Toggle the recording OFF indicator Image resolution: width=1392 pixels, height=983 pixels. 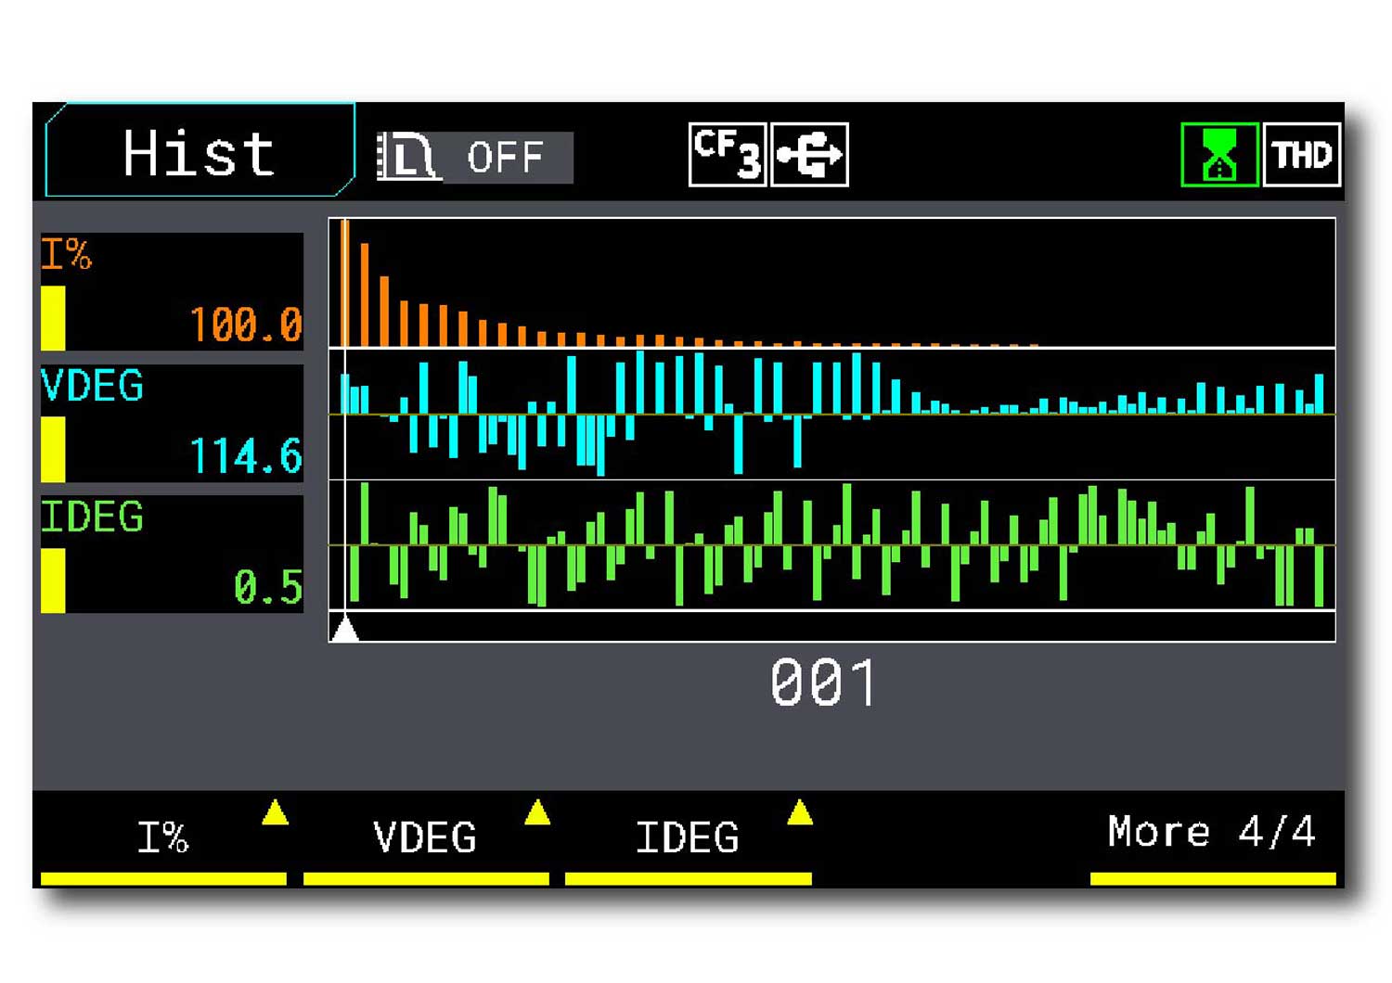(x=507, y=158)
